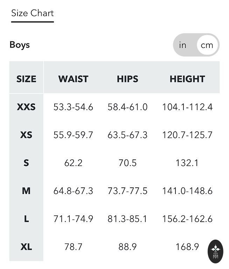Viewport: 229px width, 269px height.
Task: Select the cm unit option
Action: pos(207,45)
